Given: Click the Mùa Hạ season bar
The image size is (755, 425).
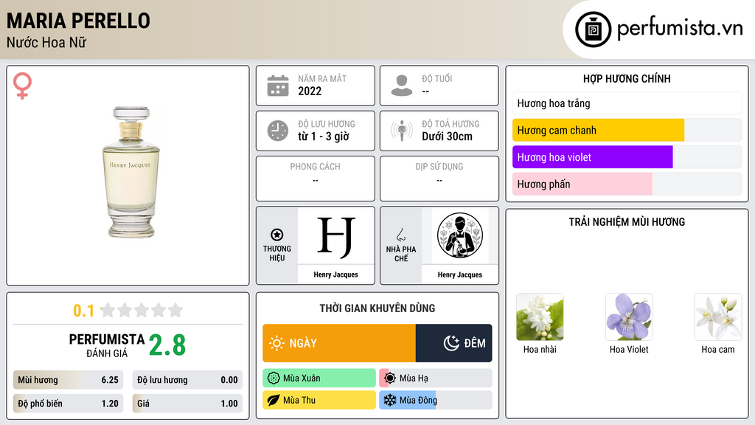Looking at the screenshot, I should (x=435, y=379).
